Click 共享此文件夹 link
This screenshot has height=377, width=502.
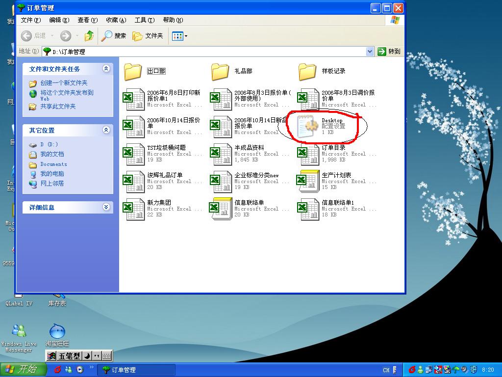(58, 107)
